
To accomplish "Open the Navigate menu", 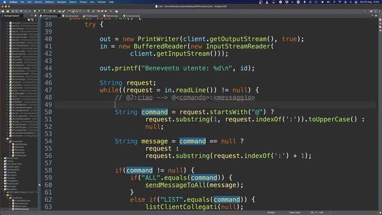I will pos(61,2).
